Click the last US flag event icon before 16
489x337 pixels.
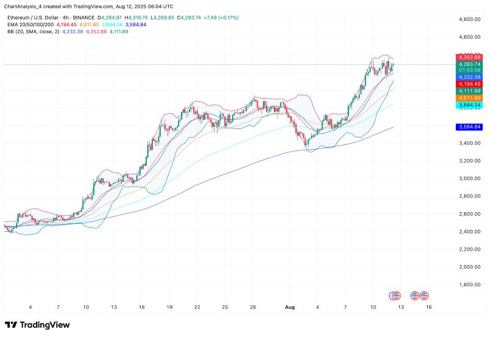tap(424, 295)
